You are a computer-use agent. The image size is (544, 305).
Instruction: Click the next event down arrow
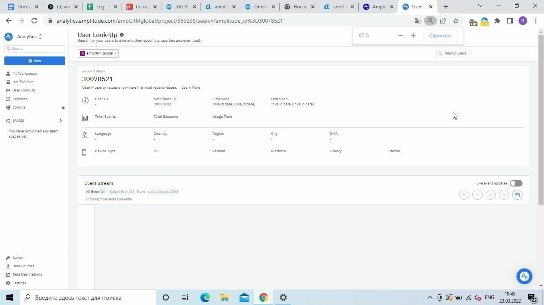tap(491, 195)
